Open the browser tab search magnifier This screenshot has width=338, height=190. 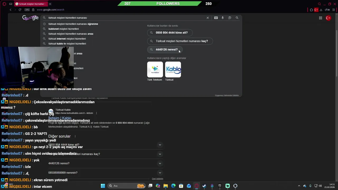[x=319, y=4]
